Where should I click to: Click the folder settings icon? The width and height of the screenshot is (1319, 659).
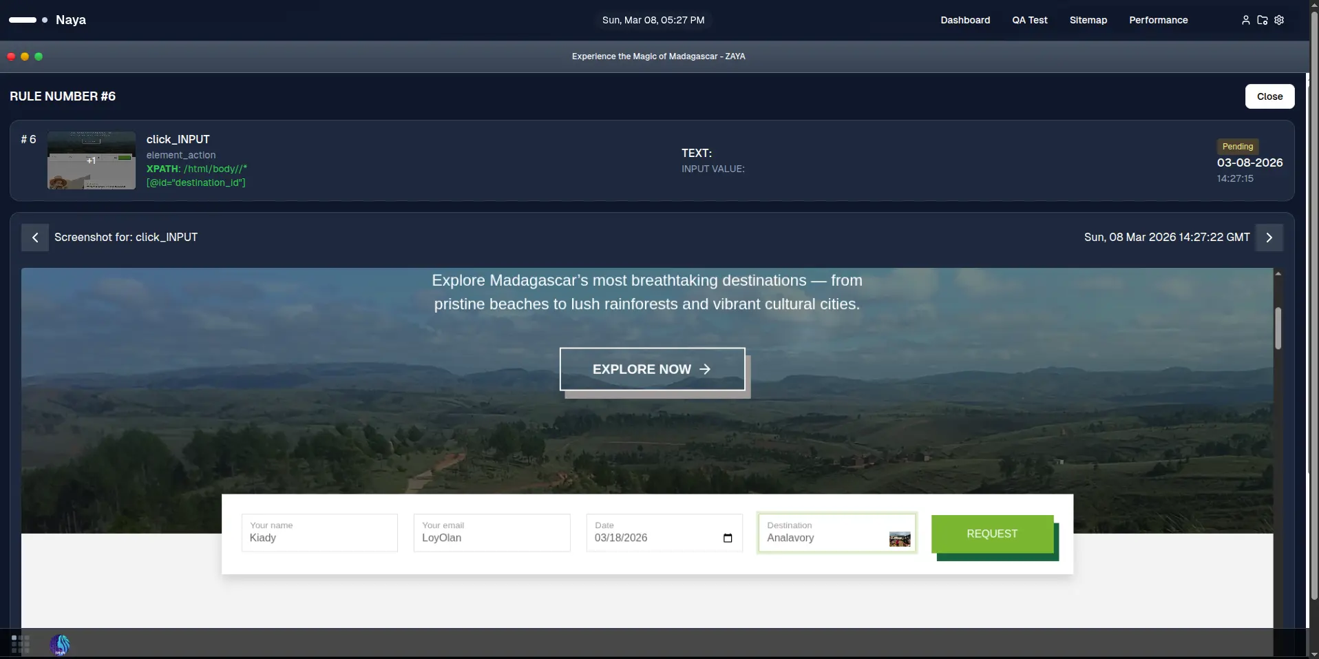click(x=1262, y=20)
